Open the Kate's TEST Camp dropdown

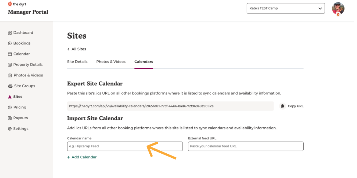(x=286, y=8)
